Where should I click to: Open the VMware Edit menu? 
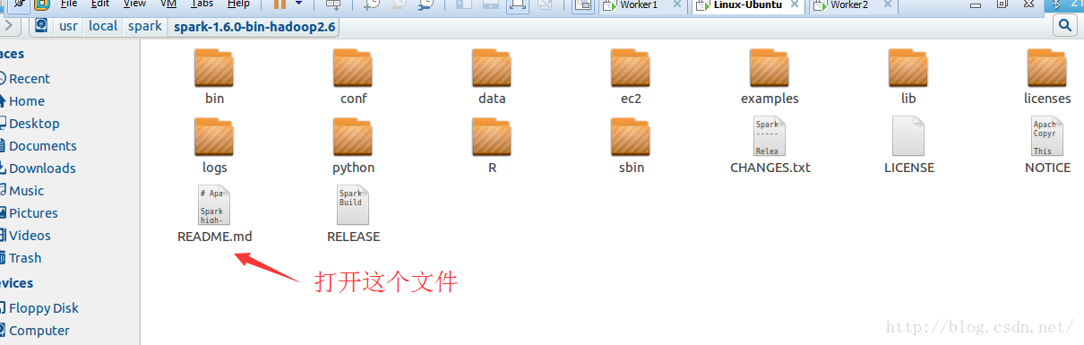click(x=99, y=4)
